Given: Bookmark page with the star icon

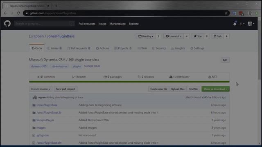Looking at the screenshot, I should coord(226,13).
